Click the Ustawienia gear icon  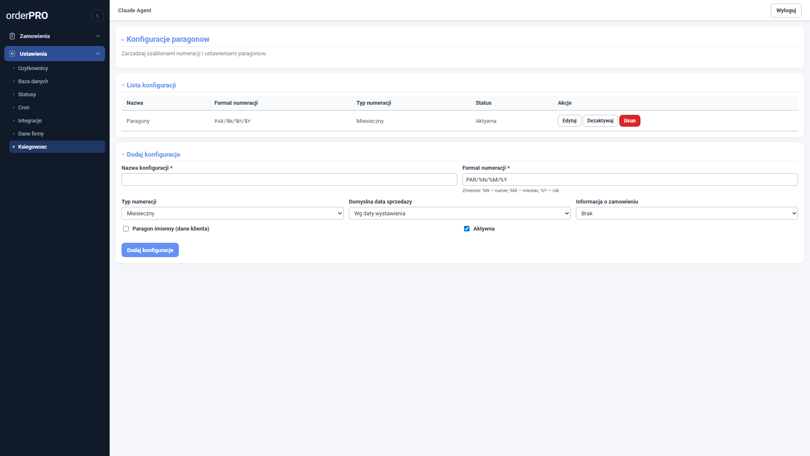tap(12, 54)
